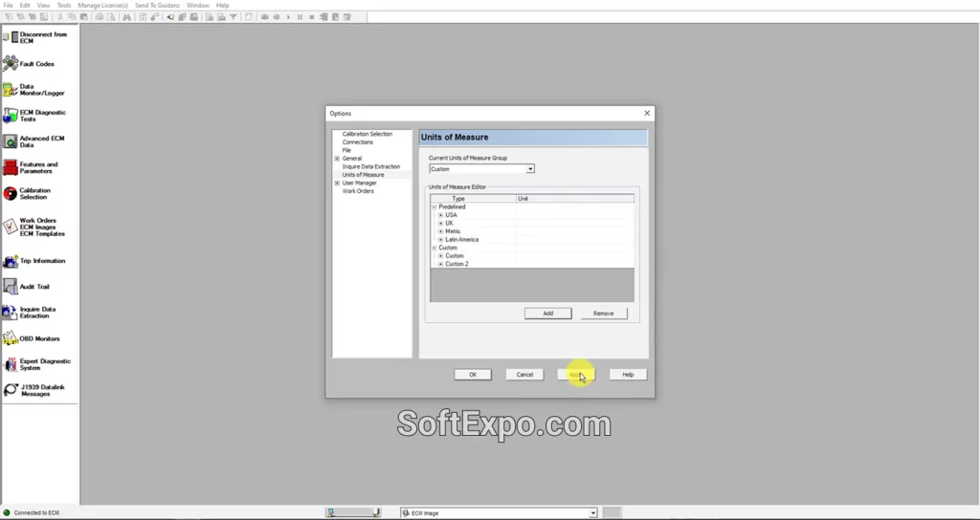The height and width of the screenshot is (520, 980).
Task: Open the OBD Monitors sidebar icon
Action: pos(10,338)
